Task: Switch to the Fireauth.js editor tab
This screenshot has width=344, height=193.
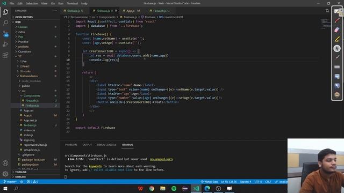Action: coord(161,11)
